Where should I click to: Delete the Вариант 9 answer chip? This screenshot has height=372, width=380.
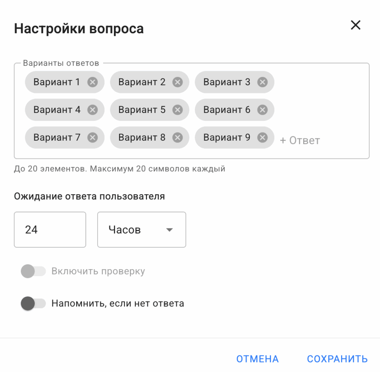[262, 138]
